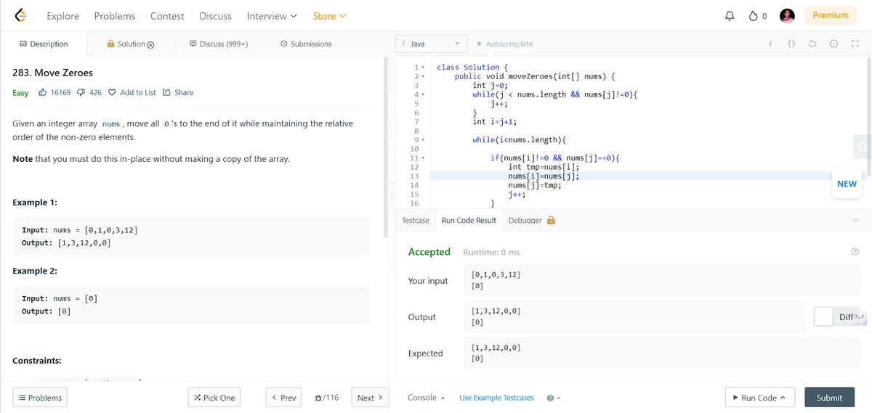Click the 283. Move Zeroes title
This screenshot has width=872, height=413.
coord(53,73)
